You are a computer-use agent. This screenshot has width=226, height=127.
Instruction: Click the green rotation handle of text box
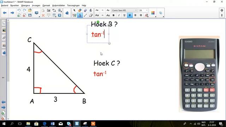click(x=98, y=22)
